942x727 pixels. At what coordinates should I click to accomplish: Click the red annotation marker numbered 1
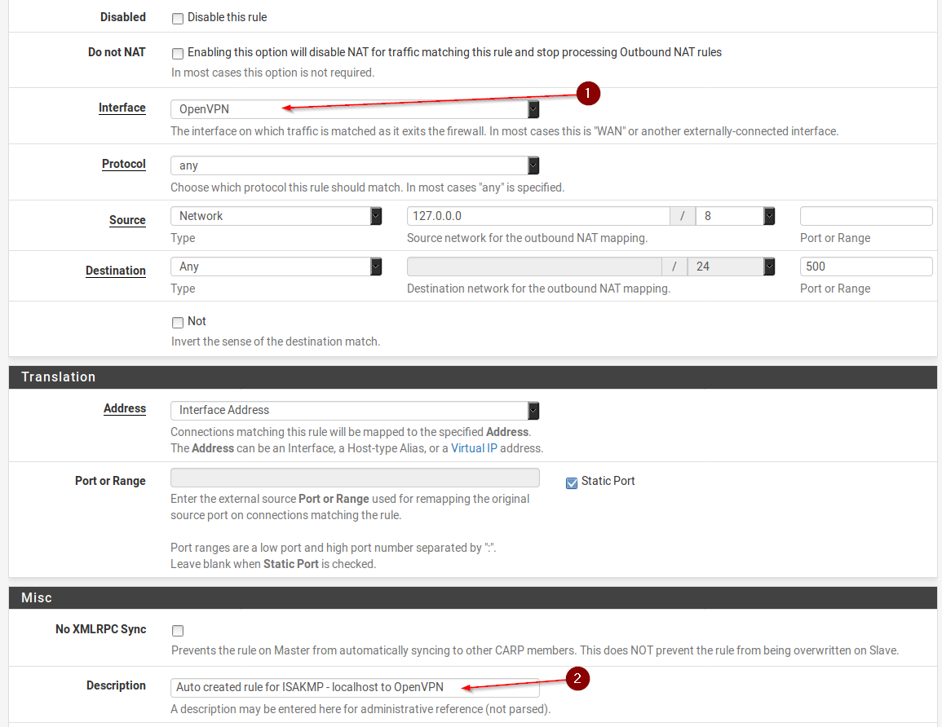588,94
